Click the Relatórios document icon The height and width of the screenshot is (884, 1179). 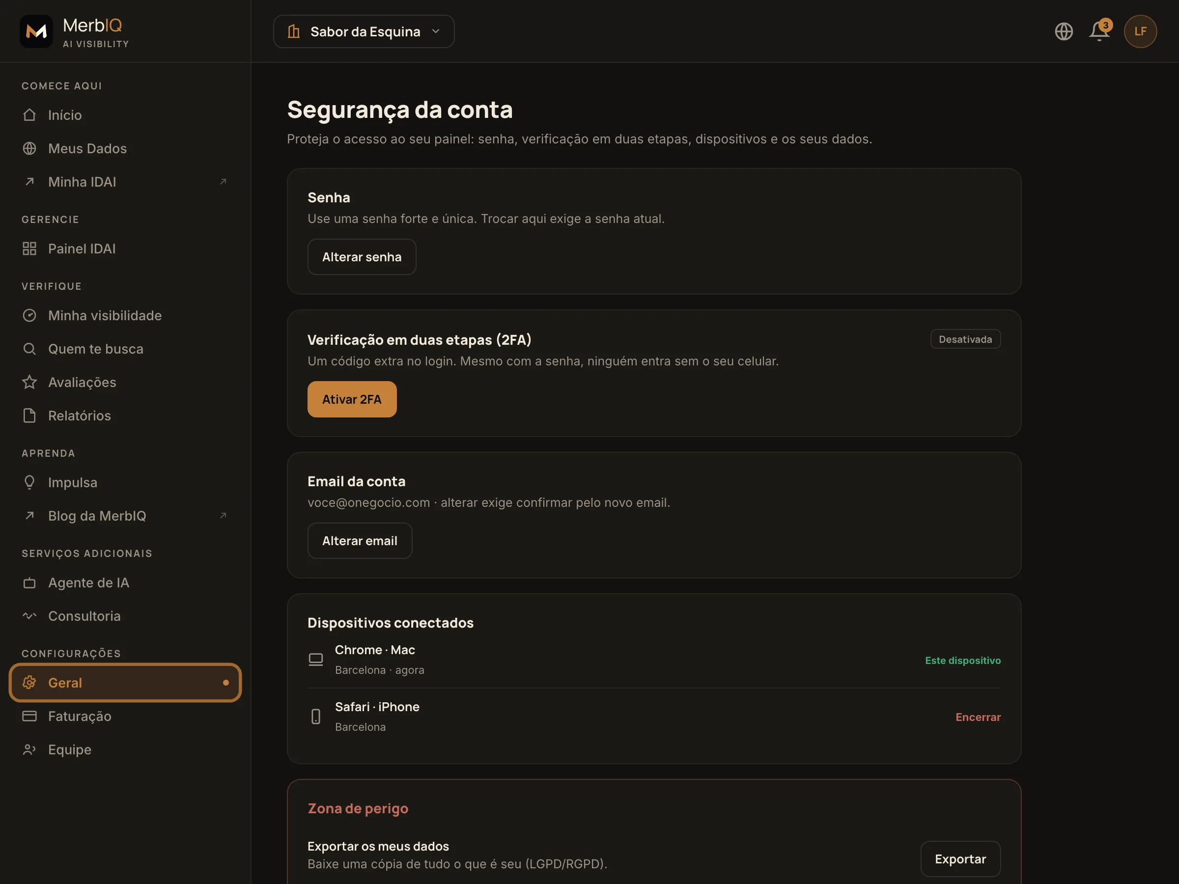29,415
